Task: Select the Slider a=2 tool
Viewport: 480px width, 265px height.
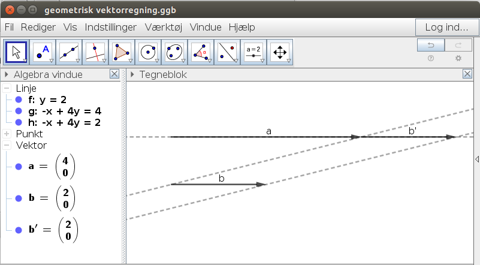Action: point(253,52)
